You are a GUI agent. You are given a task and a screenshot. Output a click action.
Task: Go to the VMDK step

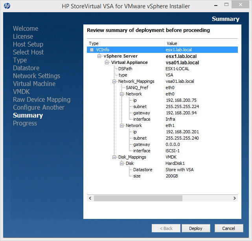(x=21, y=92)
